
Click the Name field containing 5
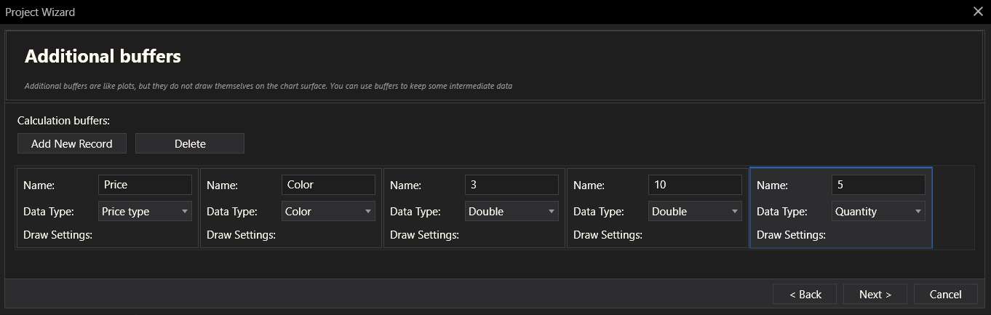[x=878, y=185]
